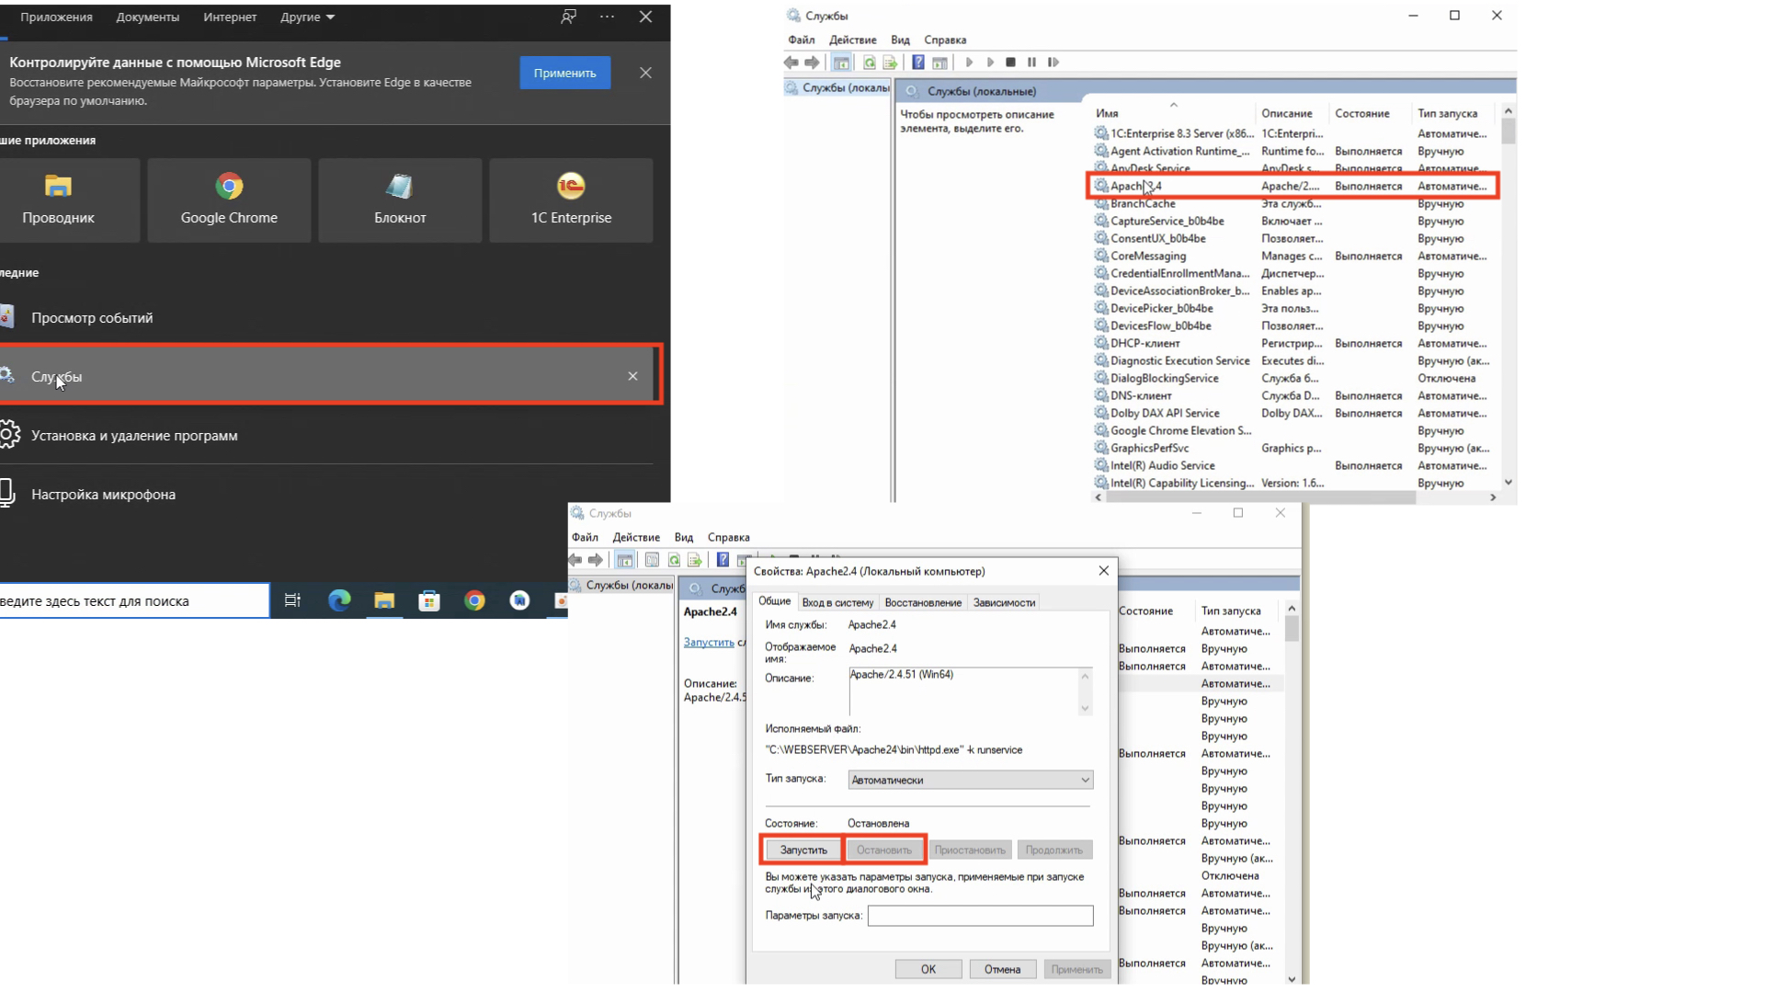Launch Microsoft Edge from the taskbar
Image resolution: width=1765 pixels, height=993 pixels.
[339, 600]
